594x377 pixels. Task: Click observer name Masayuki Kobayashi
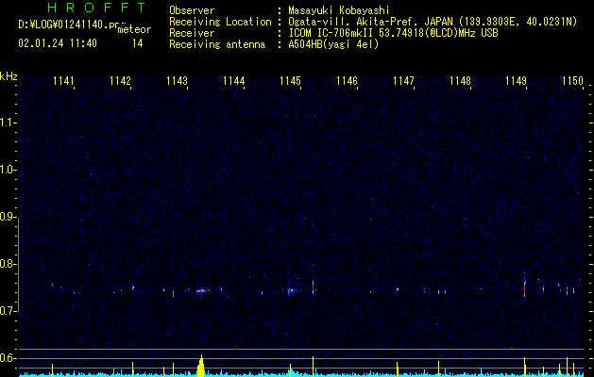(x=339, y=10)
